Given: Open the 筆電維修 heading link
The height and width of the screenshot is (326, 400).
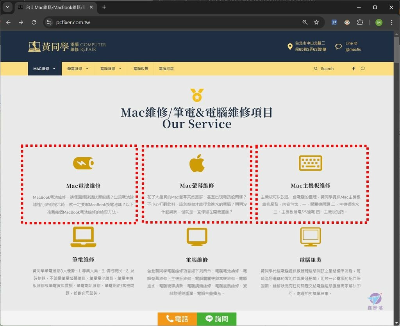Looking at the screenshot, I should [84, 260].
